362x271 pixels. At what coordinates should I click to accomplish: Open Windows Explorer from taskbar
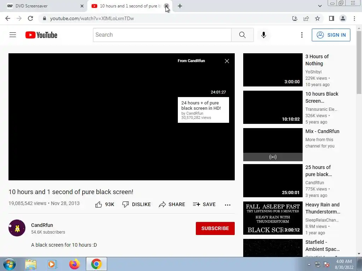(x=31, y=264)
